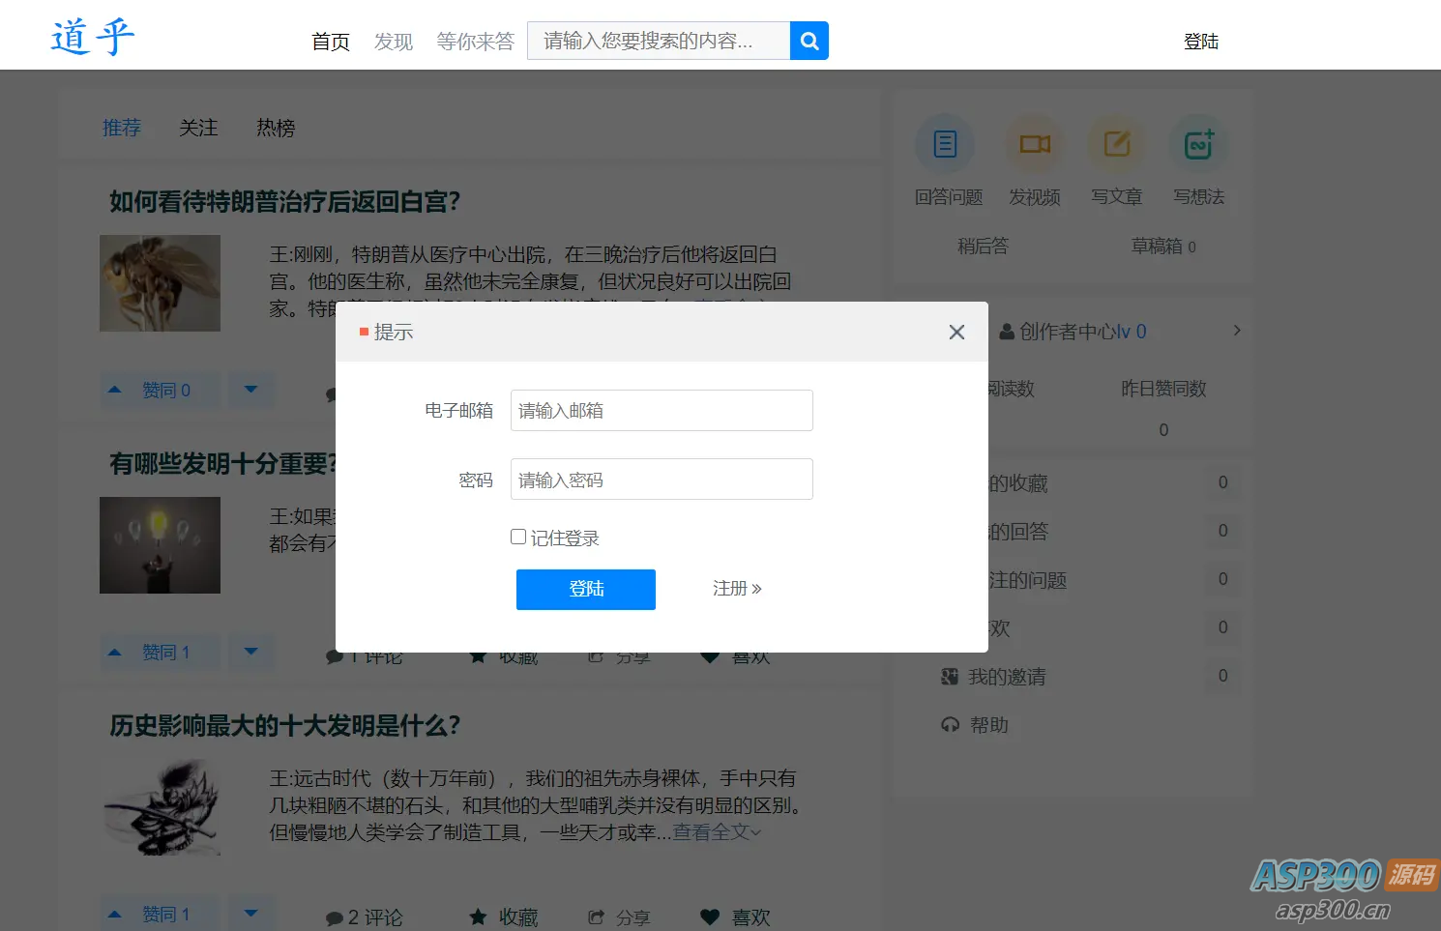The image size is (1441, 931).
Task: Toggle the downvote arrow on the bottom post
Action: pyautogui.click(x=251, y=913)
